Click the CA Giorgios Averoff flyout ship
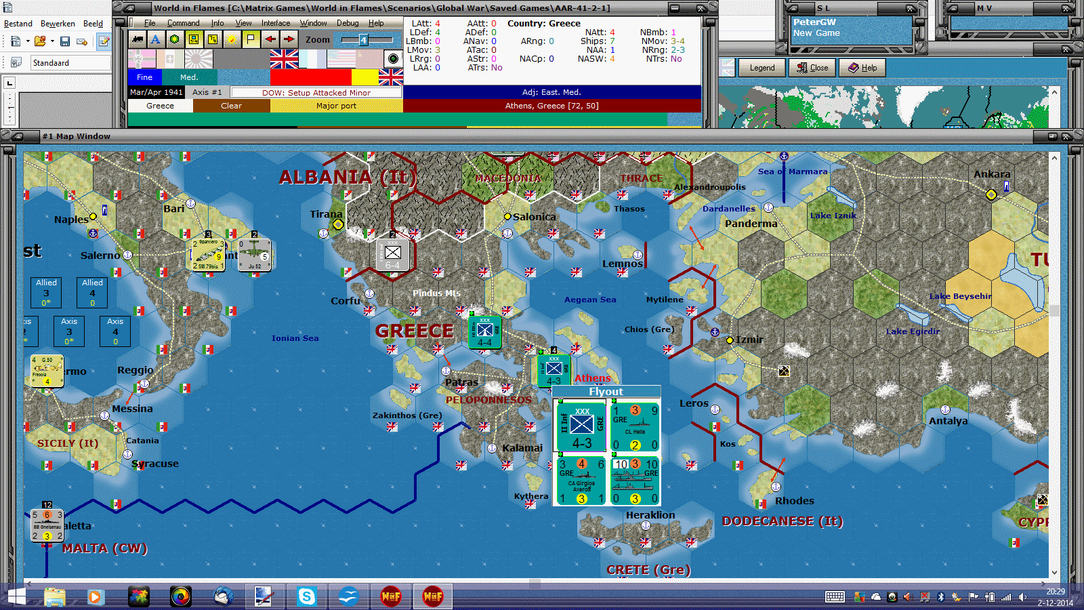Image resolution: width=1084 pixels, height=610 pixels. coord(581,481)
